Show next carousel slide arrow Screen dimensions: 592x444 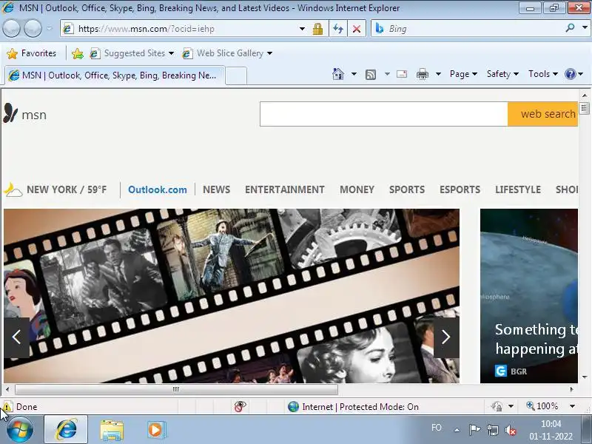coord(446,337)
